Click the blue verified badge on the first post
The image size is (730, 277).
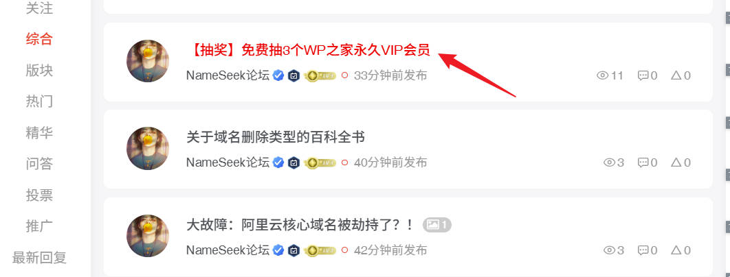[278, 75]
